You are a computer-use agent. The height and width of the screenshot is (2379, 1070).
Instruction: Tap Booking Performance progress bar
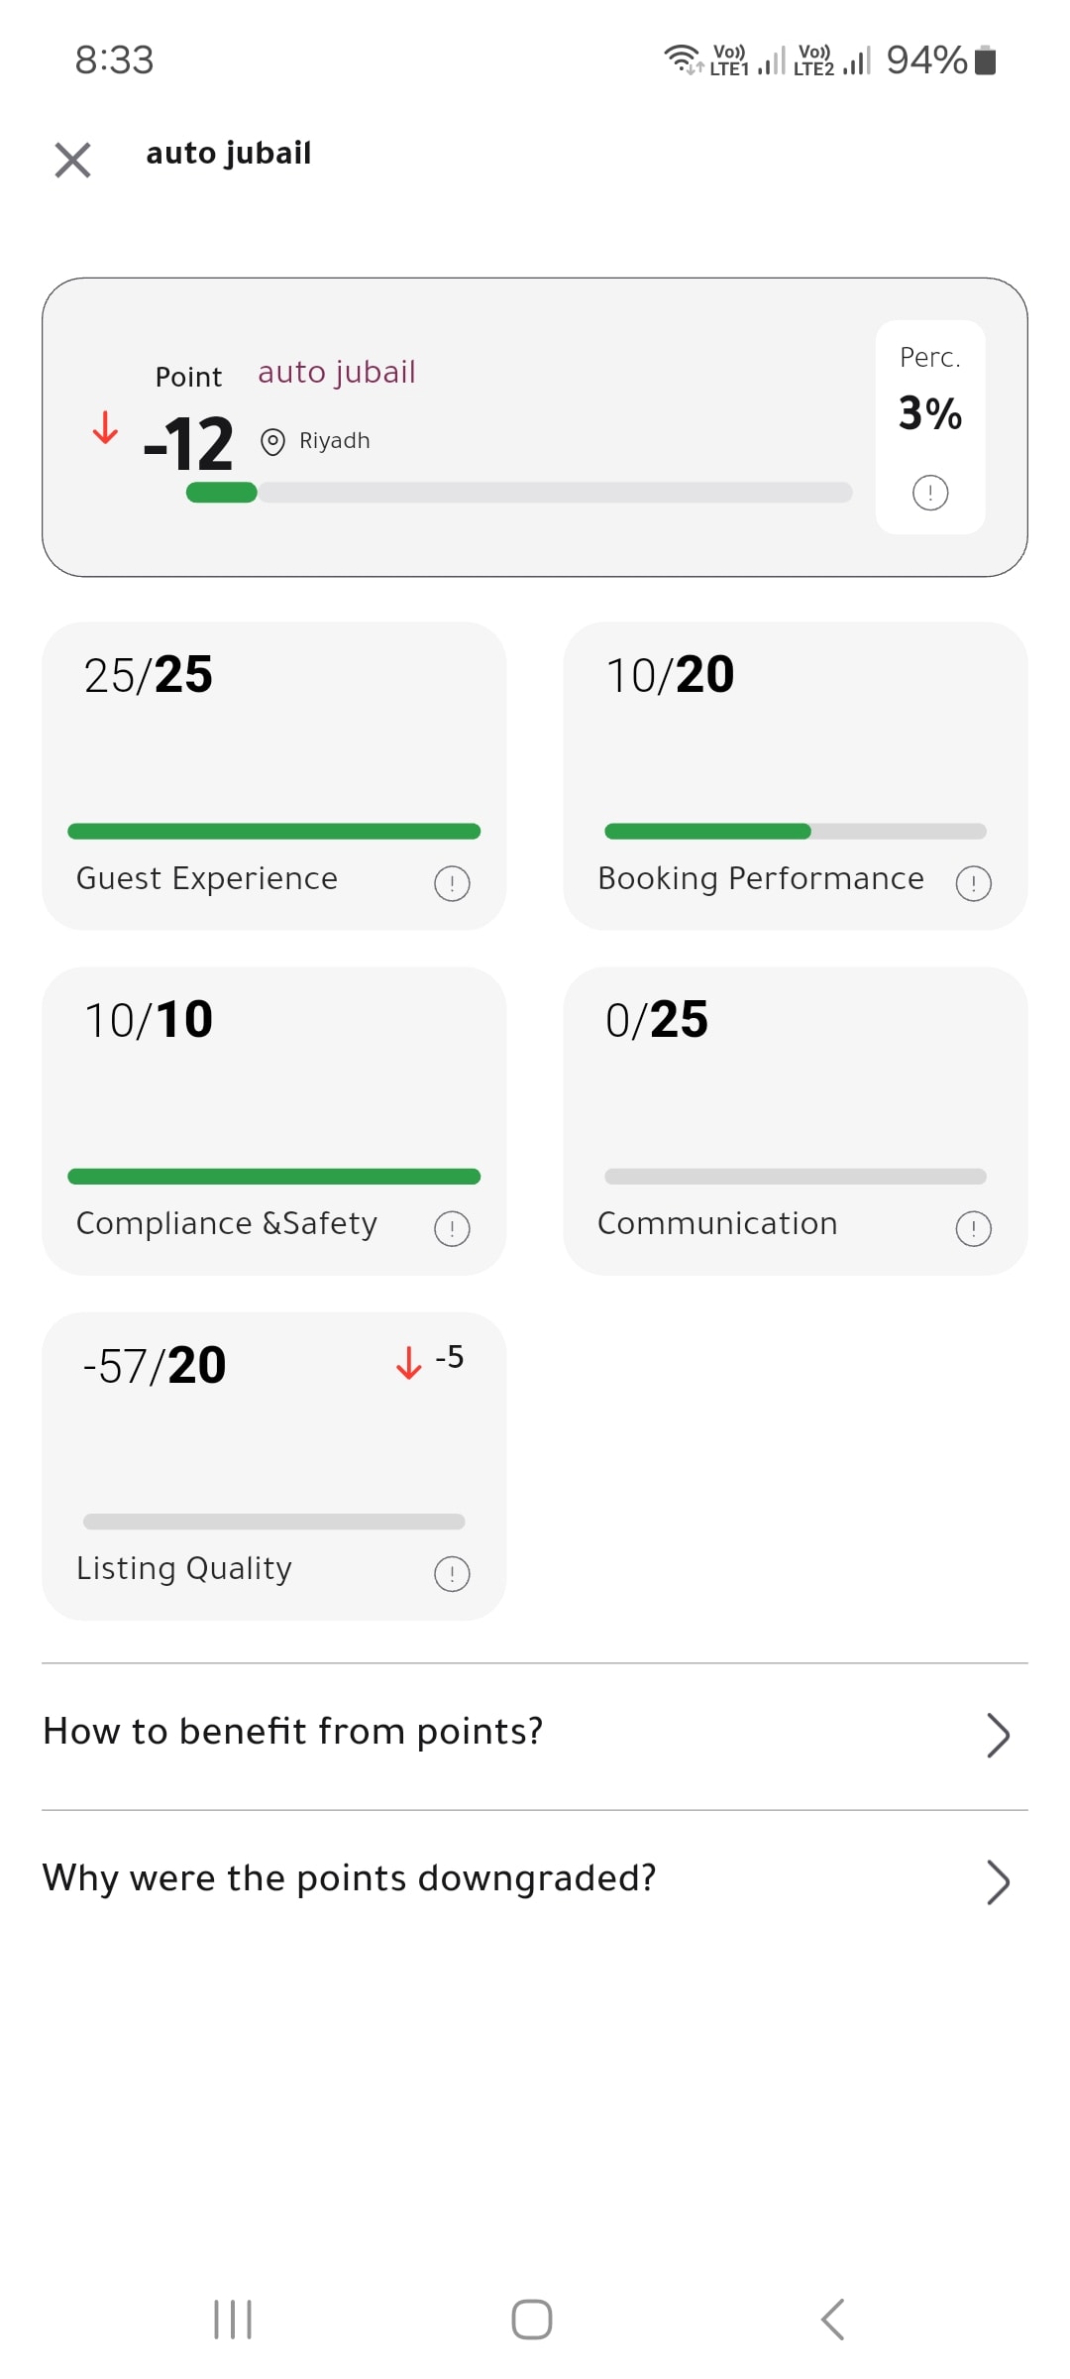(796, 831)
